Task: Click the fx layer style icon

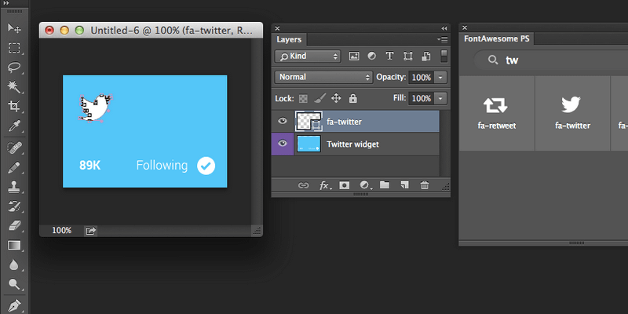Action: click(323, 185)
